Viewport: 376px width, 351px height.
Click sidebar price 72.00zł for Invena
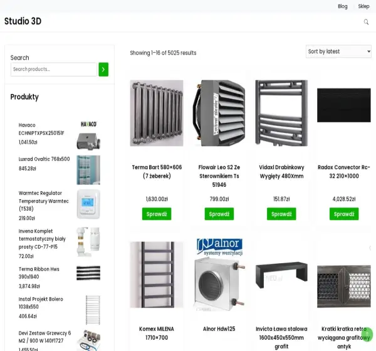(x=26, y=256)
